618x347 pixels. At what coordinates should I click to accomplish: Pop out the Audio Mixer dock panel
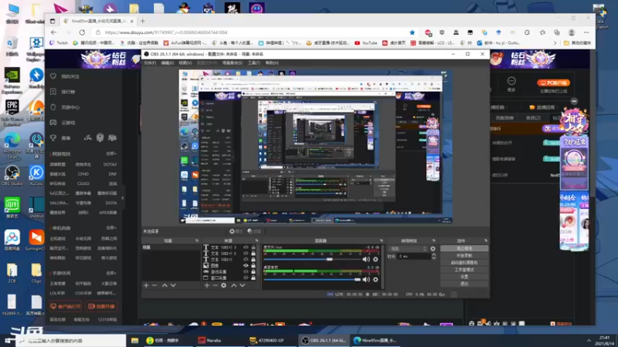(381, 241)
